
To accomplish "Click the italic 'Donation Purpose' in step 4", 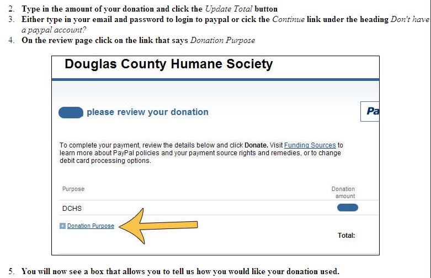I will tap(222, 40).
